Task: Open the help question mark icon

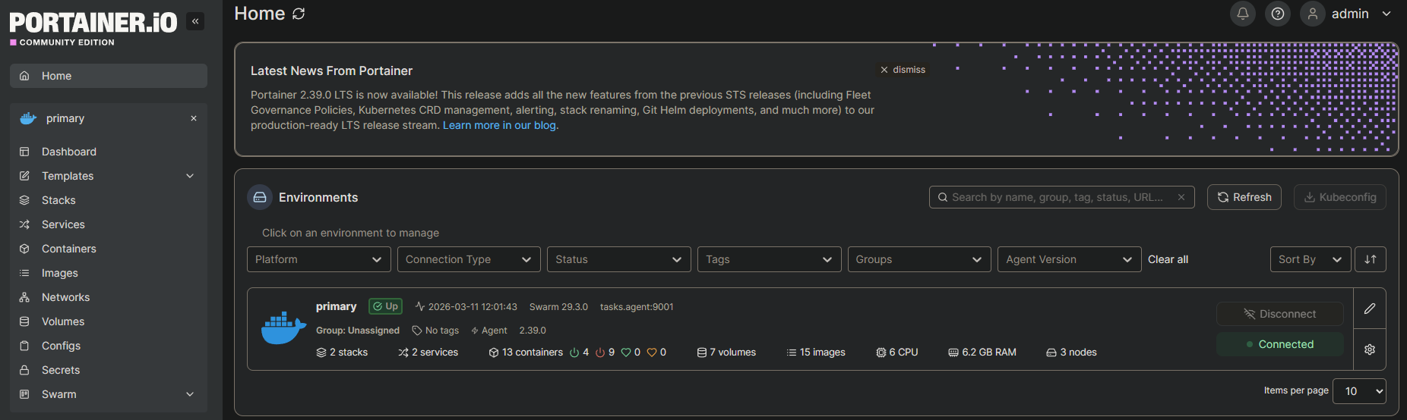Action: point(1277,14)
